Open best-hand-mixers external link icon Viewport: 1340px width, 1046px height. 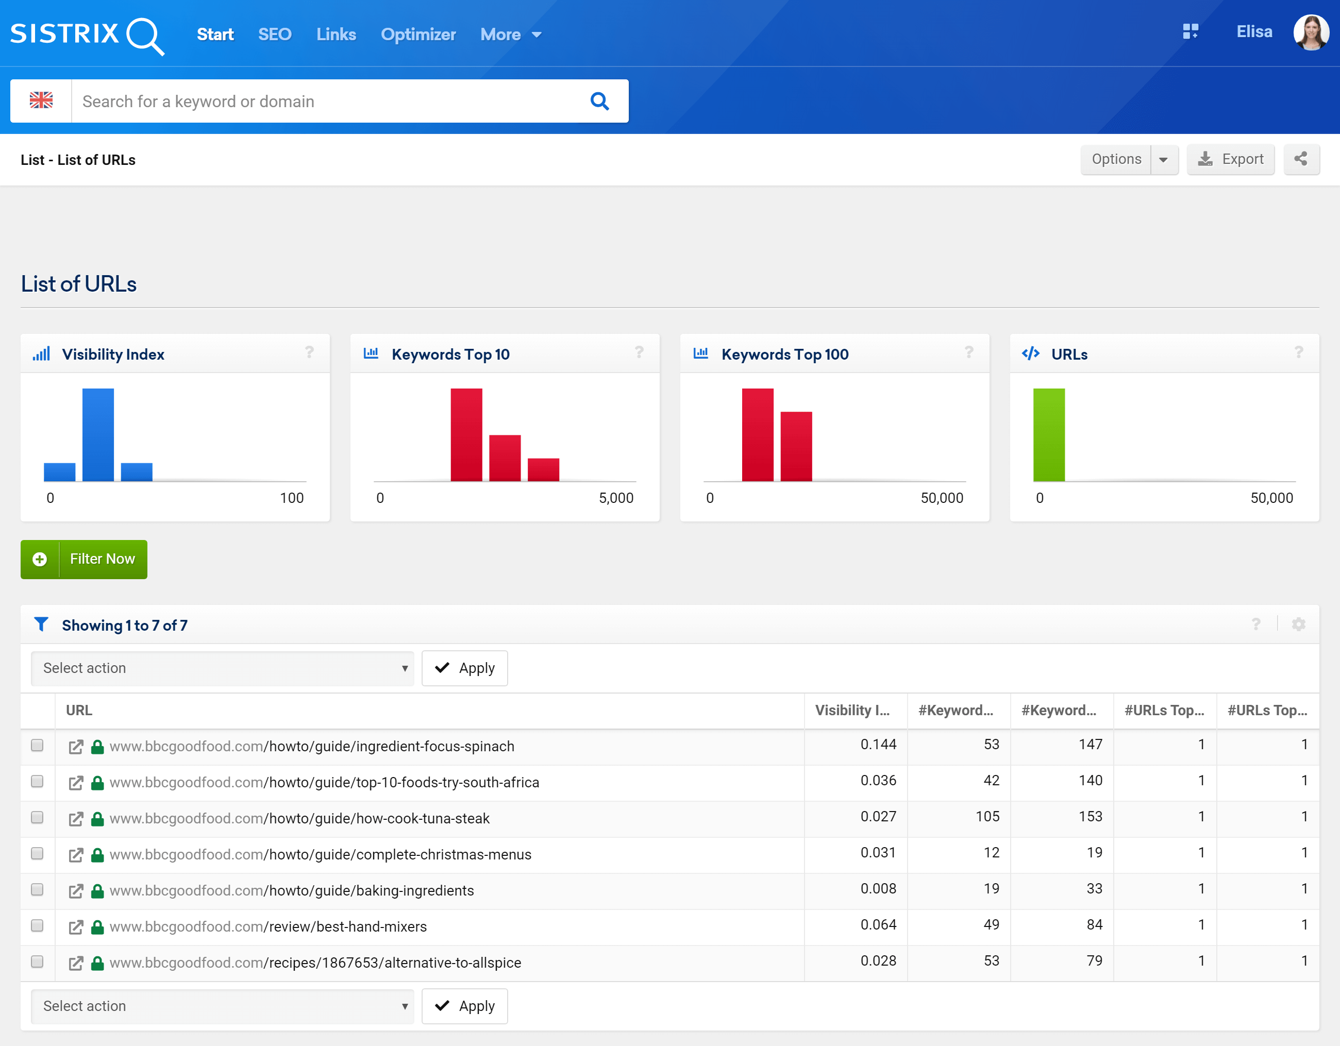(x=75, y=927)
